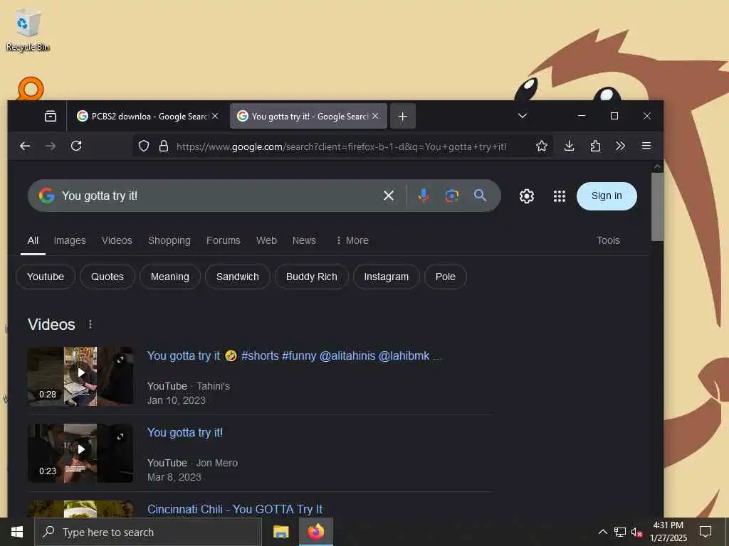Screen dimensions: 729x546
Task: Close the PCBS2 download search tab
Action: [x=215, y=116]
